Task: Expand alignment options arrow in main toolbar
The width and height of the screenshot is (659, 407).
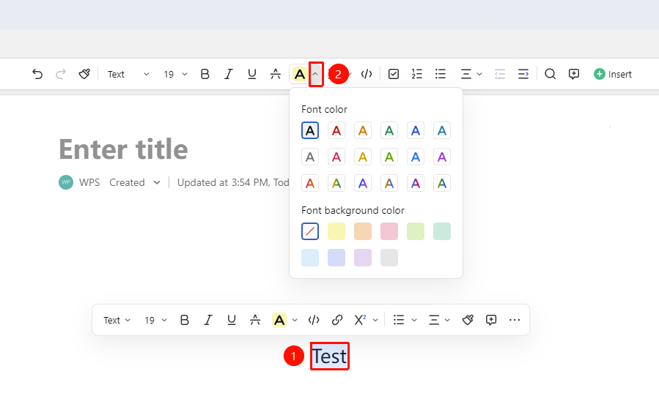Action: (479, 74)
